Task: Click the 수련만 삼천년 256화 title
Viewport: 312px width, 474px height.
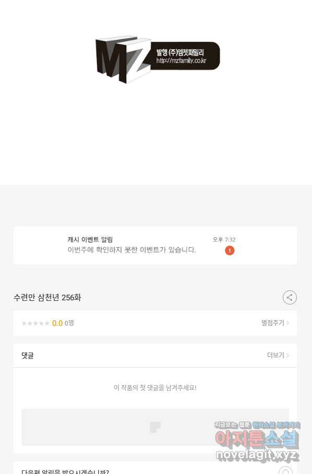Action: point(47,298)
